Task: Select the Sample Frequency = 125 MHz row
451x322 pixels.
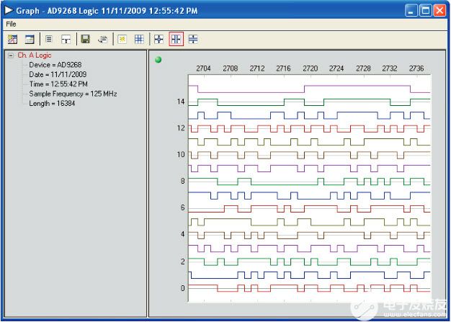Action: 73,94
